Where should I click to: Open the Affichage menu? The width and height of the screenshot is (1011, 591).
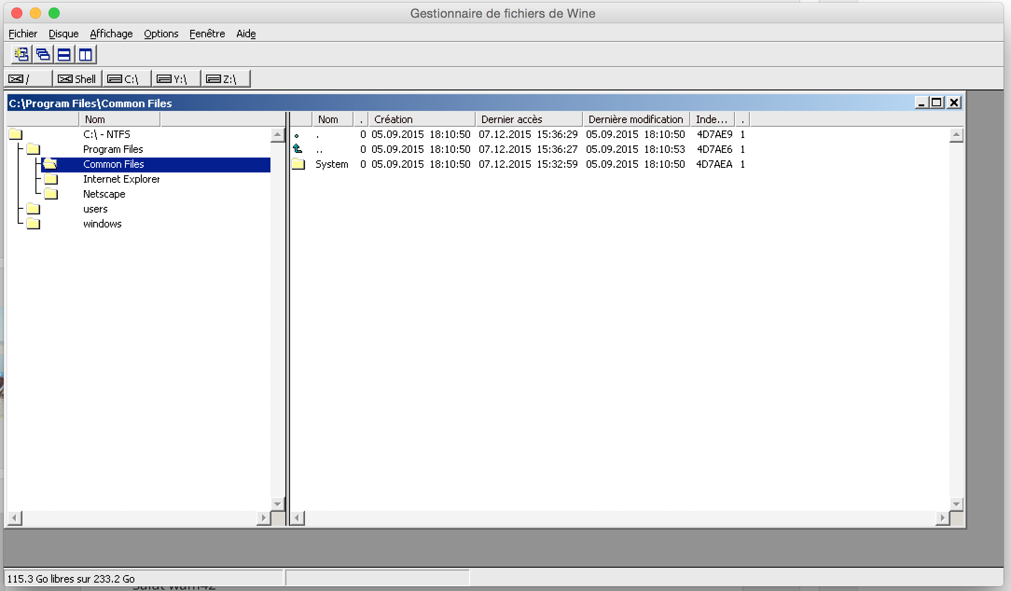pyautogui.click(x=111, y=34)
